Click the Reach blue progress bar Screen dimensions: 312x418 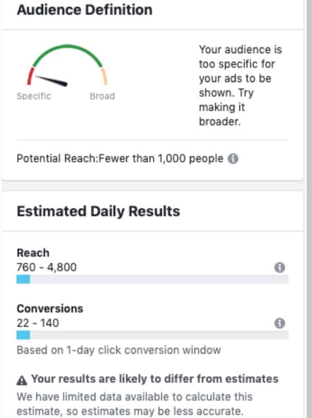[23, 280]
